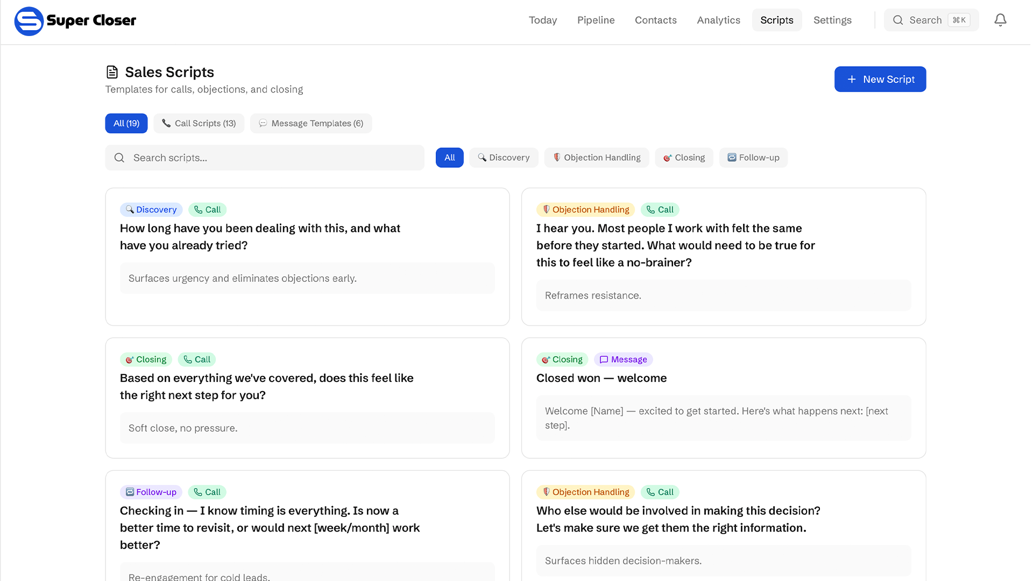Open the global Search box
Image resolution: width=1033 pixels, height=581 pixels.
click(931, 20)
